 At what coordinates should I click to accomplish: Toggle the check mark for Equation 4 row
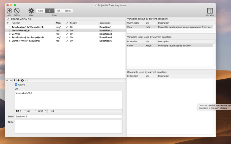(x=67, y=37)
